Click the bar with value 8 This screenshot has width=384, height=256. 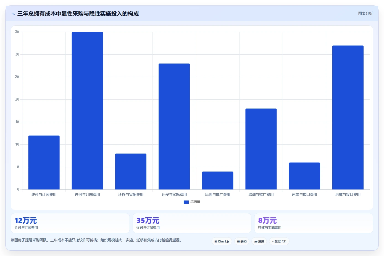coord(131,171)
